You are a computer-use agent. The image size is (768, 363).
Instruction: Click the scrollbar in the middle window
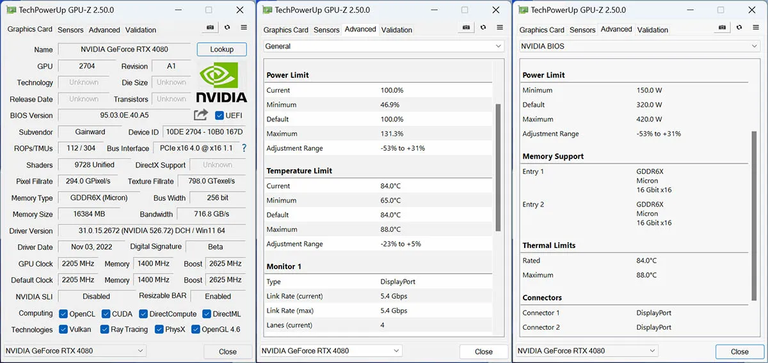(499, 166)
